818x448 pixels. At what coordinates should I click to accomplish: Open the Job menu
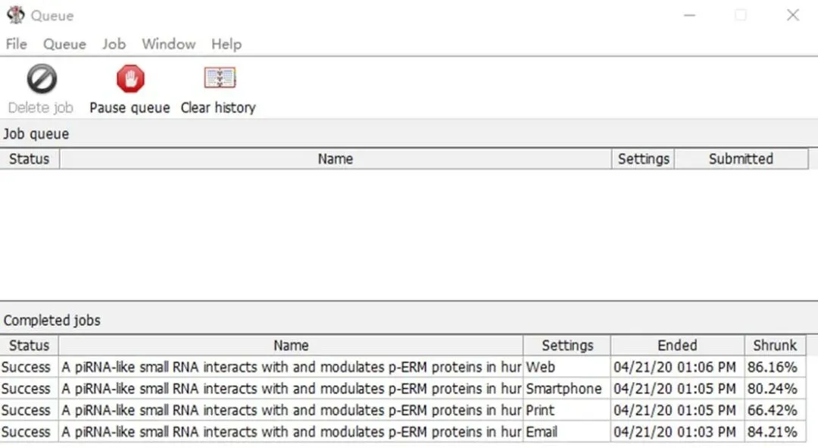click(x=114, y=44)
